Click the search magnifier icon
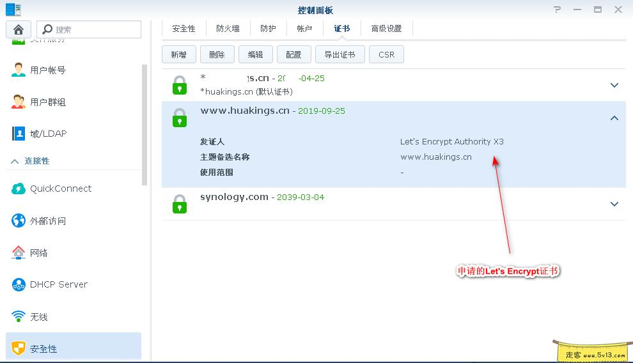 [x=47, y=29]
